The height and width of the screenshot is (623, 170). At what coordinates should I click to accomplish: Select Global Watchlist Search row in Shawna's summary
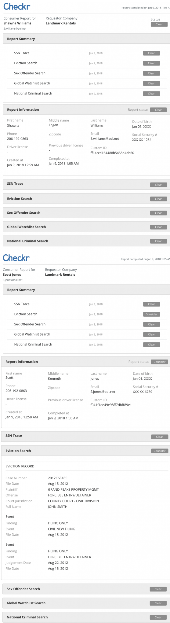pos(87,83)
